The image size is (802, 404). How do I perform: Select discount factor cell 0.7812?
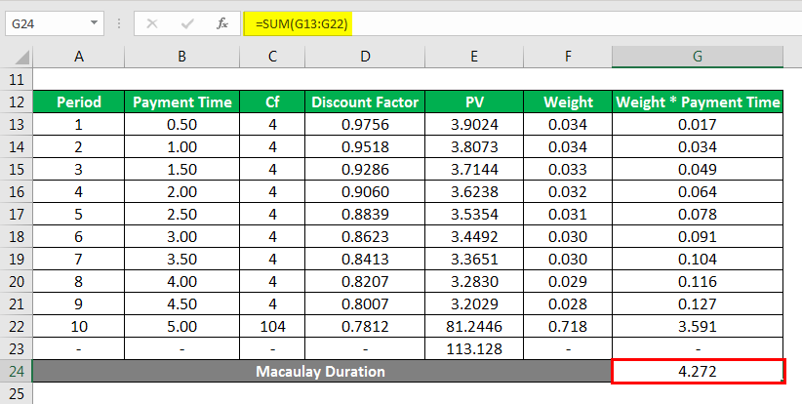pyautogui.click(x=365, y=326)
